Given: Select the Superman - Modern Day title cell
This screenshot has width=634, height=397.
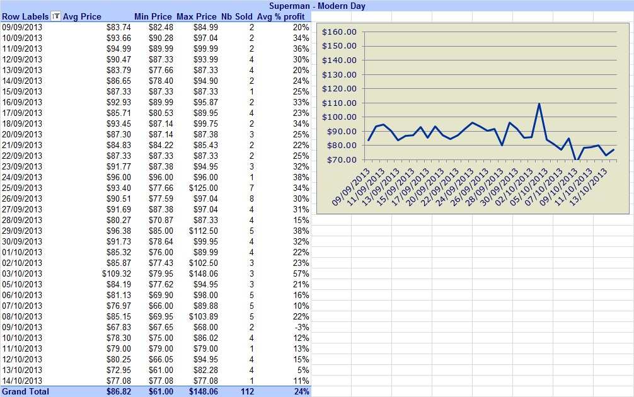Looking at the screenshot, I should point(317,6).
